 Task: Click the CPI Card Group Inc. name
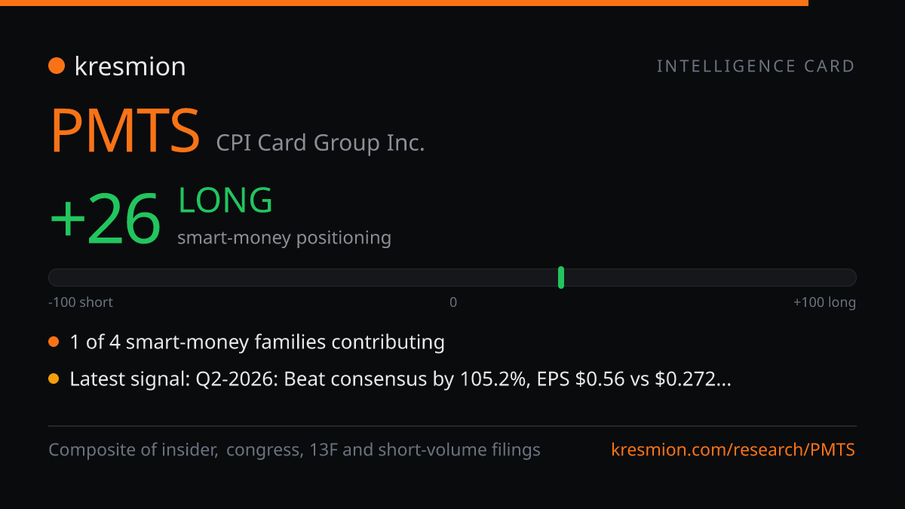pos(321,143)
